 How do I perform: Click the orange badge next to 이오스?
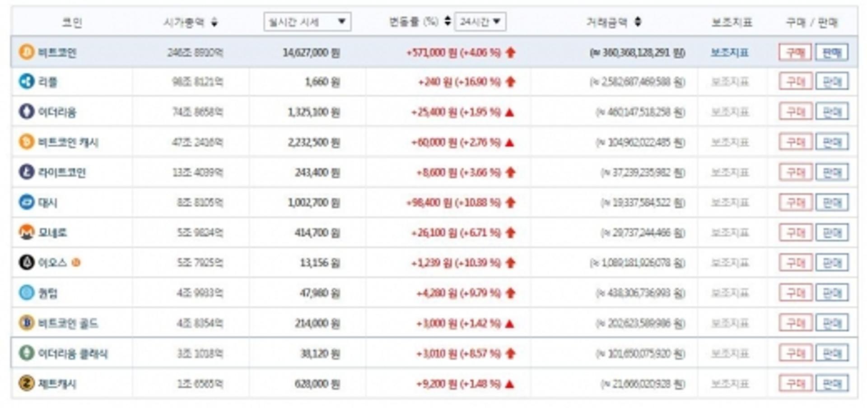(76, 262)
